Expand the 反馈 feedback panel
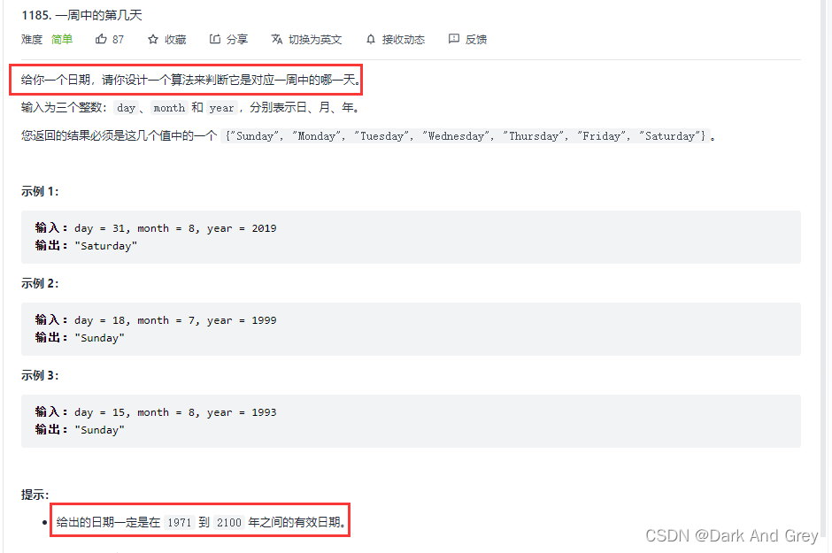Screen dimensions: 832x553 [474, 39]
